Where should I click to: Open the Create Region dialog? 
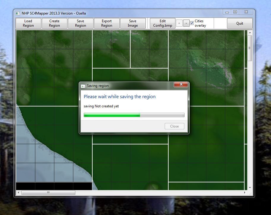coord(54,23)
